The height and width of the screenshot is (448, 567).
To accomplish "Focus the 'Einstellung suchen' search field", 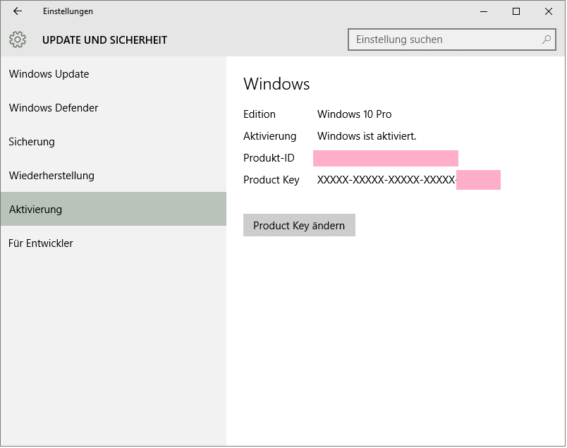I will [x=451, y=40].
